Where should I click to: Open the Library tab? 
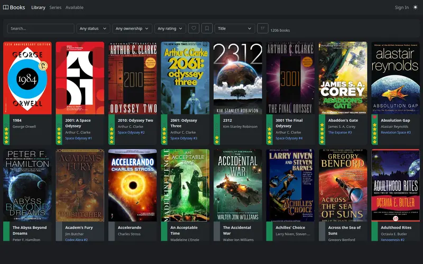38,7
